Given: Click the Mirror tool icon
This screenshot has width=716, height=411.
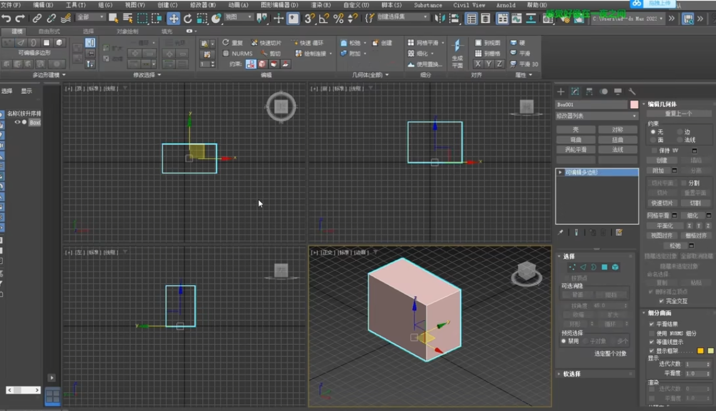Looking at the screenshot, I should (440, 18).
